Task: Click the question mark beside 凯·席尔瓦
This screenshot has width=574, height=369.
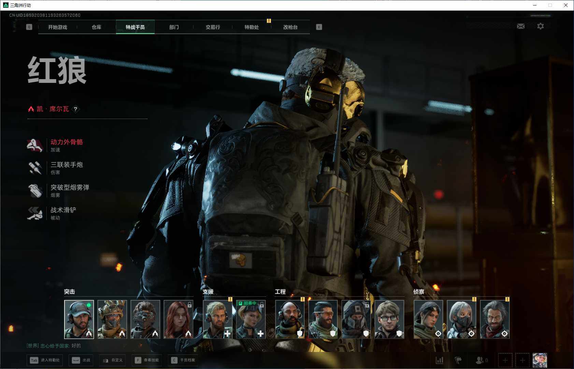Action: (x=75, y=109)
